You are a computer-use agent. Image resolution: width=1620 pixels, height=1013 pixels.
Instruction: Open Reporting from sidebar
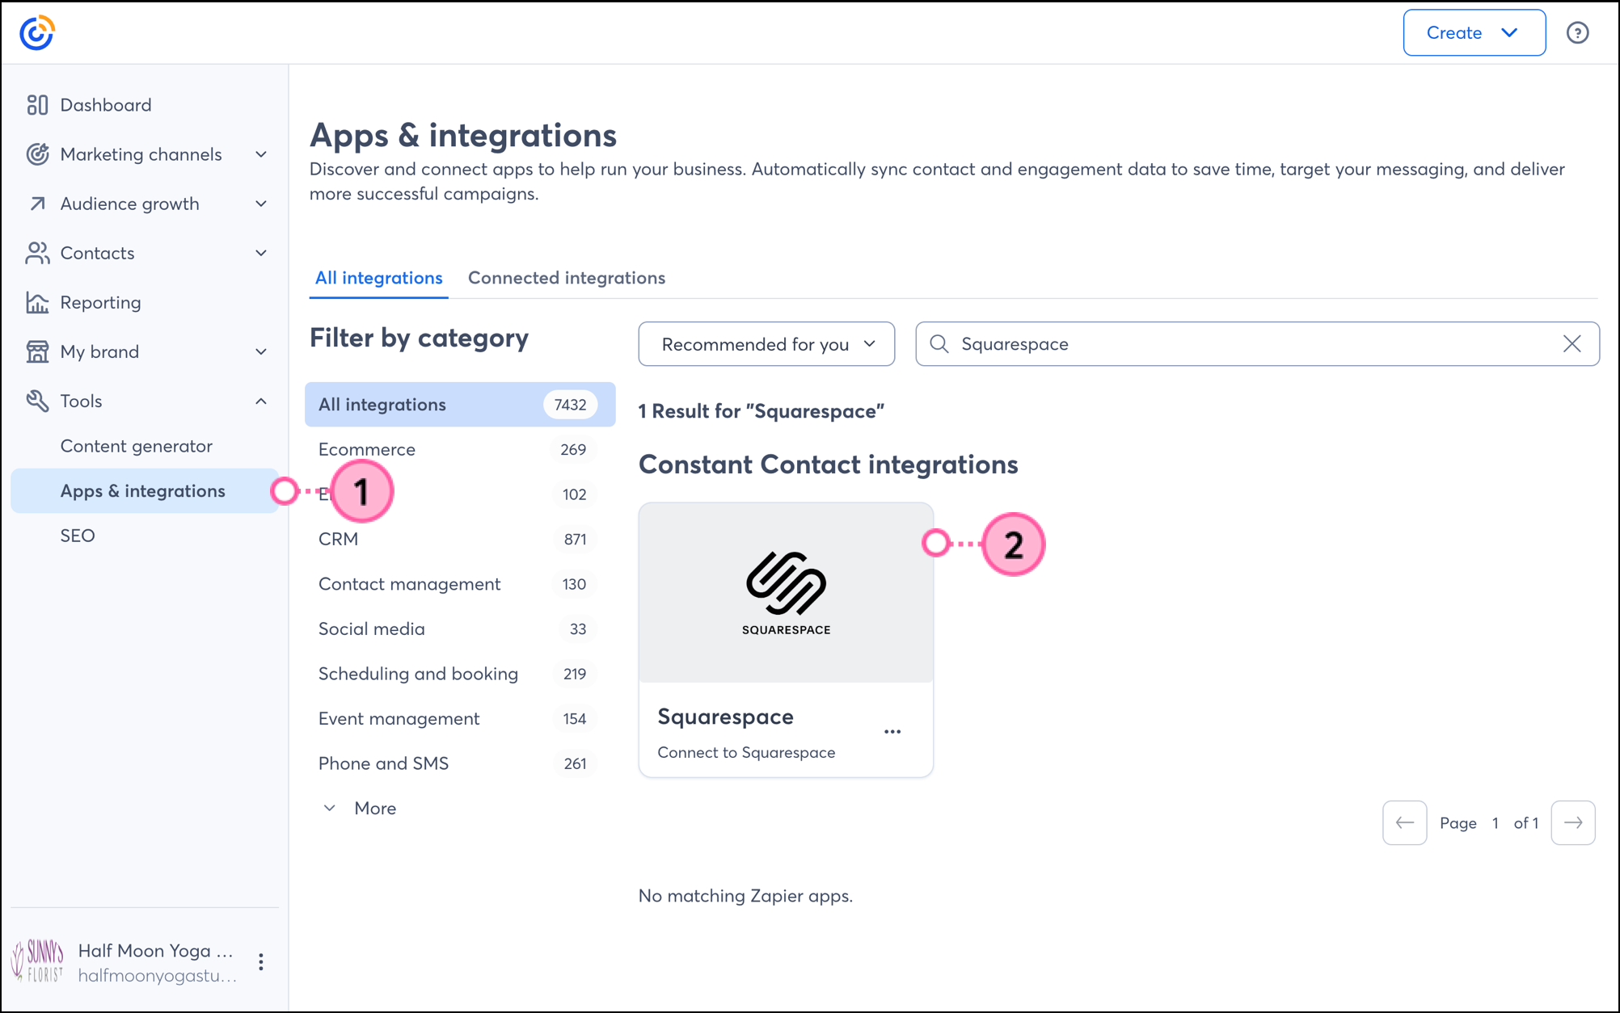(x=101, y=302)
